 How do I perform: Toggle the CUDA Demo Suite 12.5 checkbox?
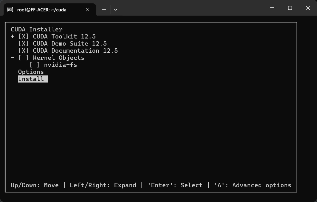coord(23,43)
